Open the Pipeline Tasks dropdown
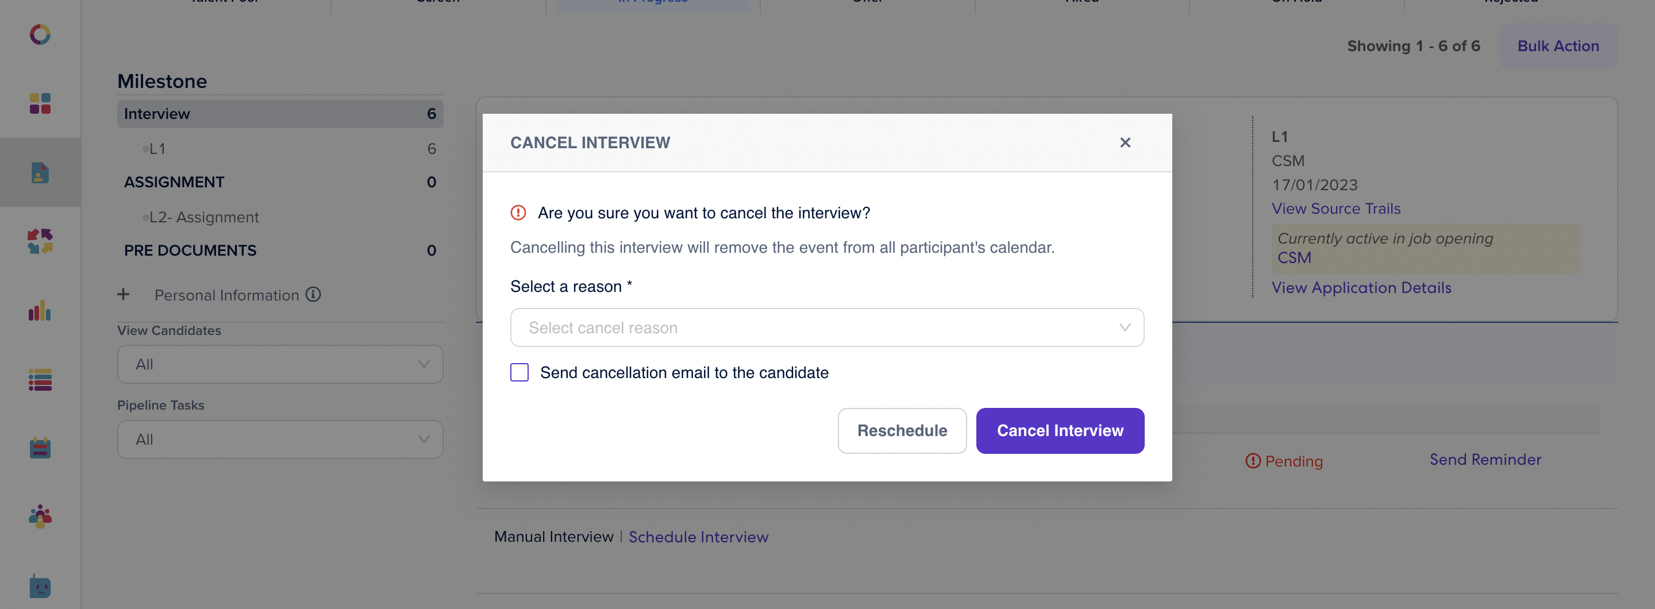 (280, 440)
